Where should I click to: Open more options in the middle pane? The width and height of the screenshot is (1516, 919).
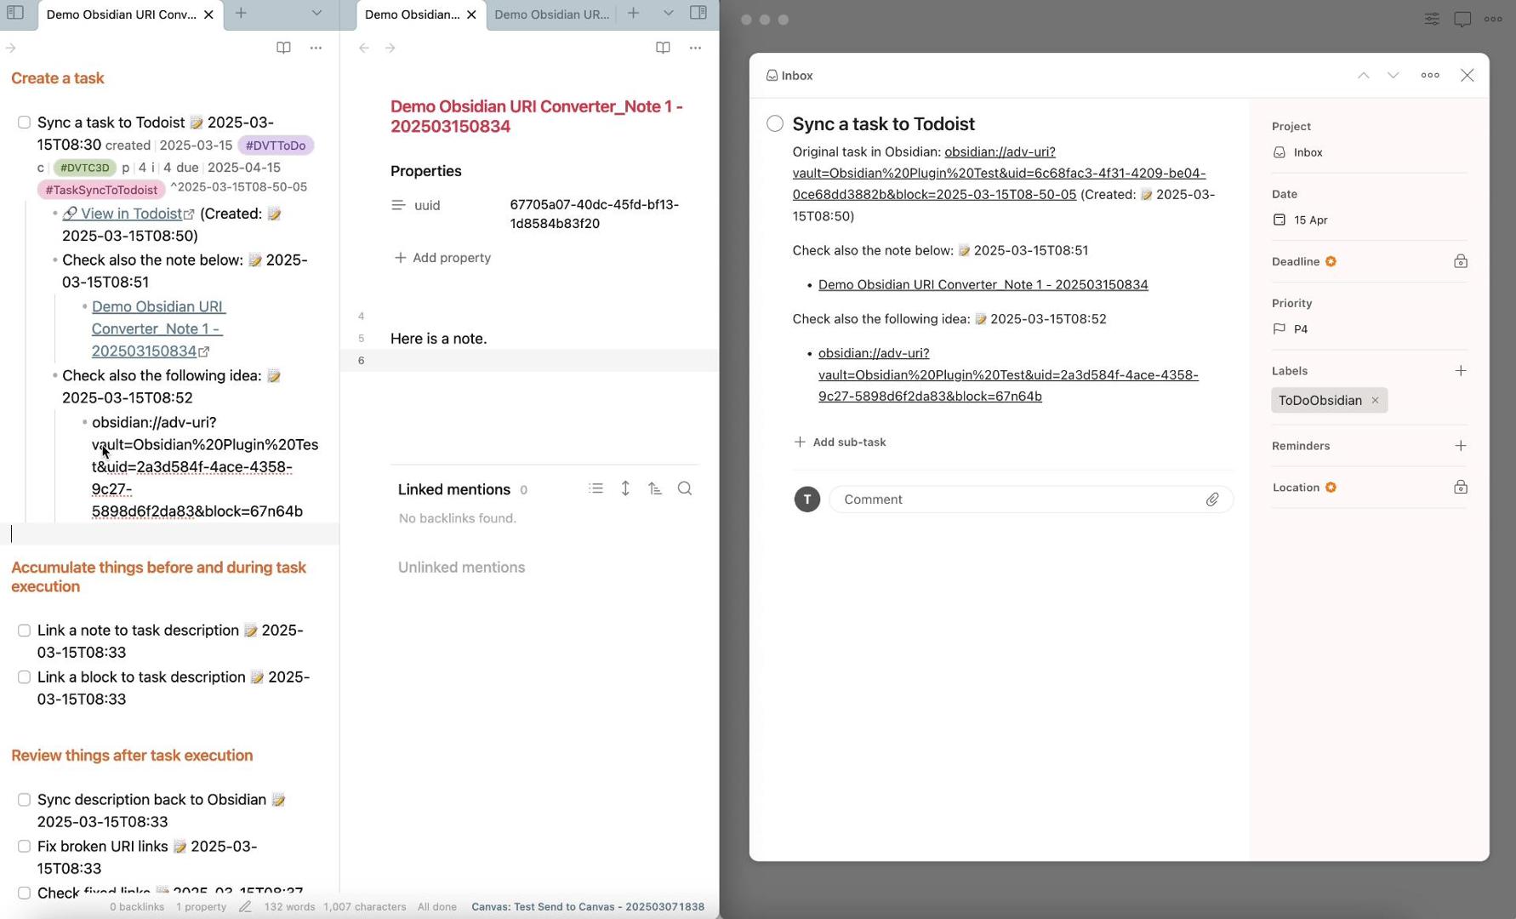point(695,48)
